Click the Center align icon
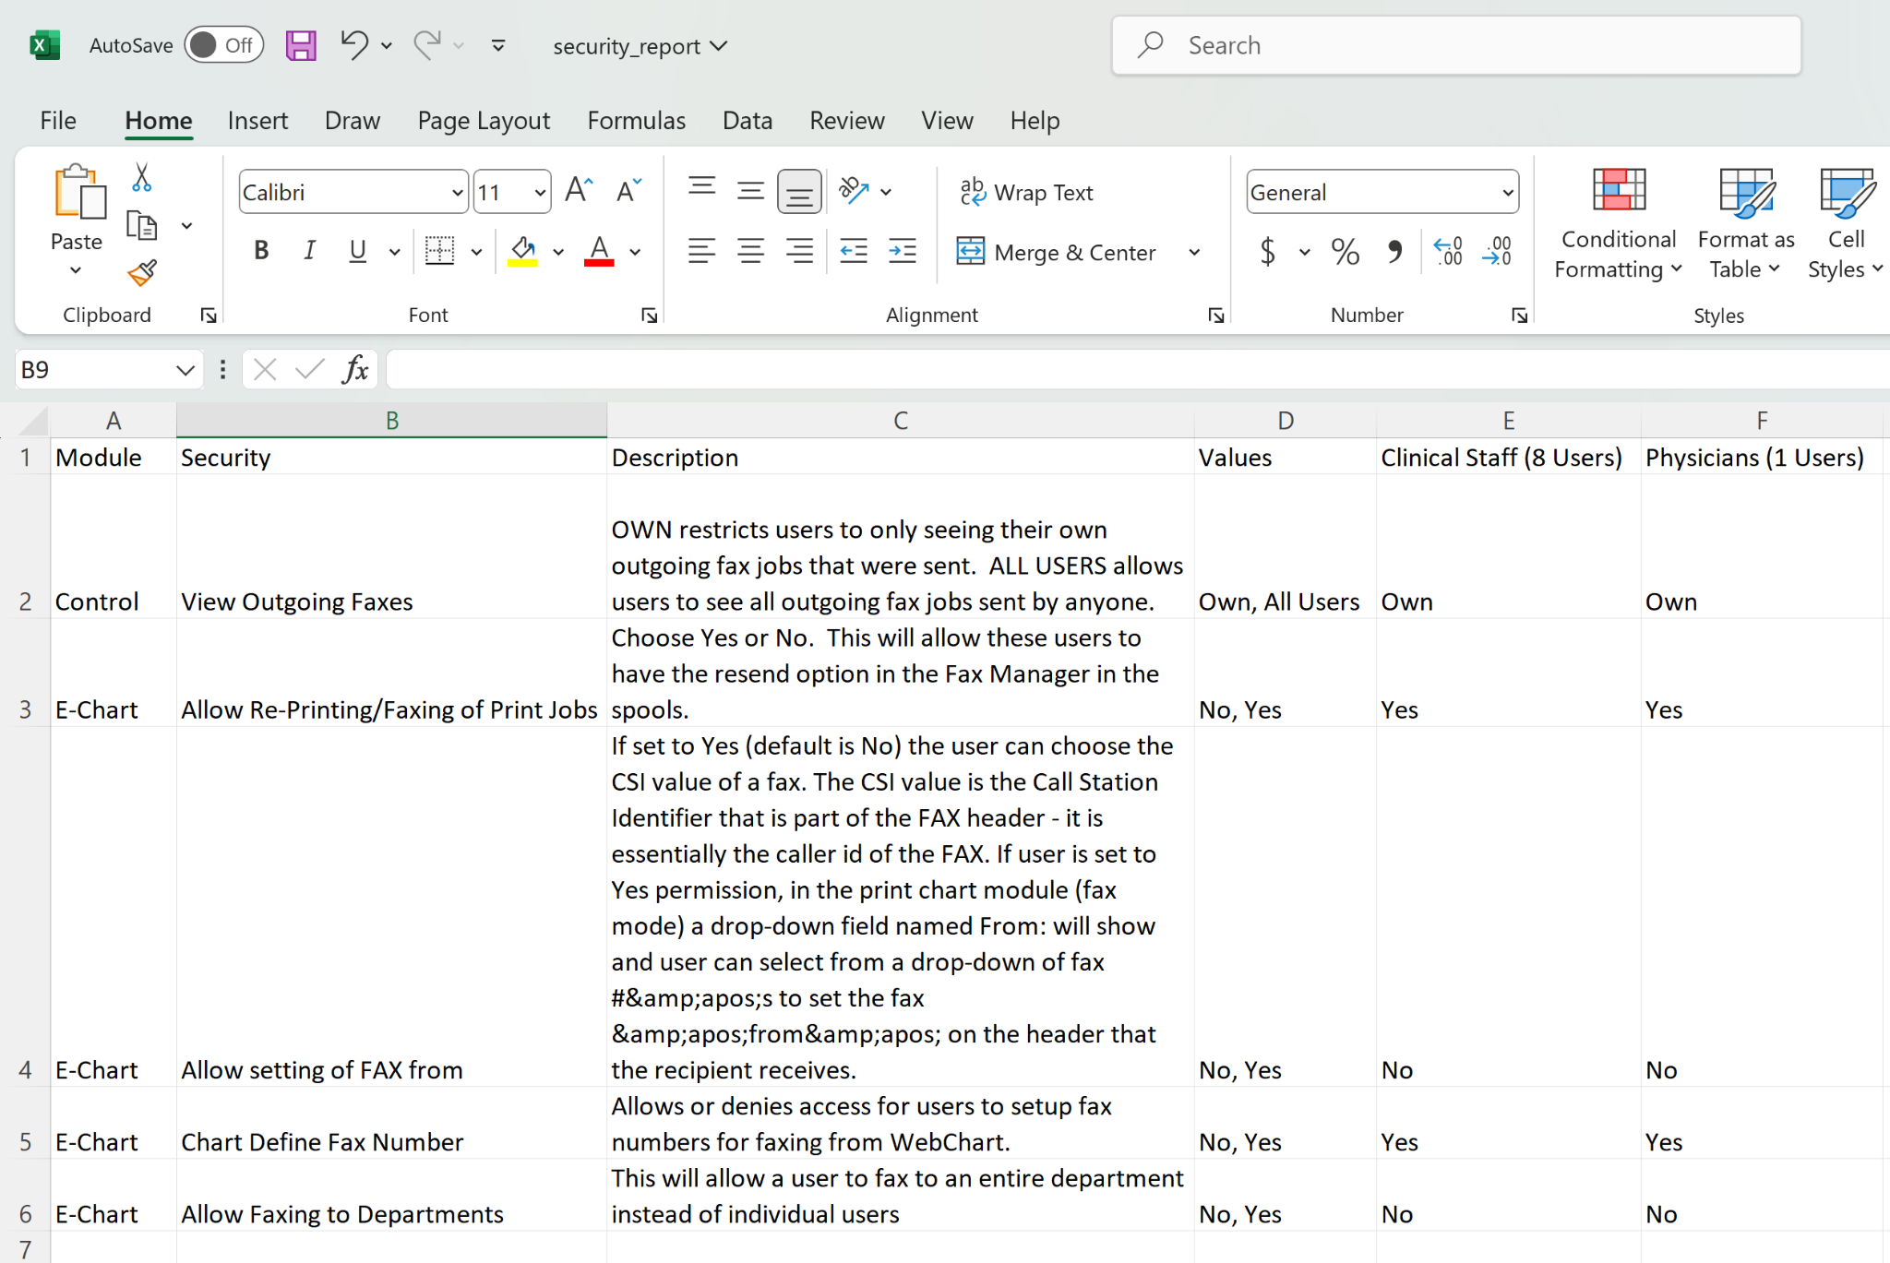 click(x=750, y=252)
